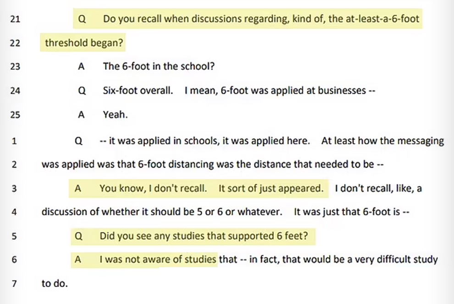
Task: Click the "to do." text on line 7
Action: pos(55,283)
